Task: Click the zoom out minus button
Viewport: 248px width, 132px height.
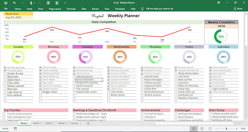Action: coord(216,129)
